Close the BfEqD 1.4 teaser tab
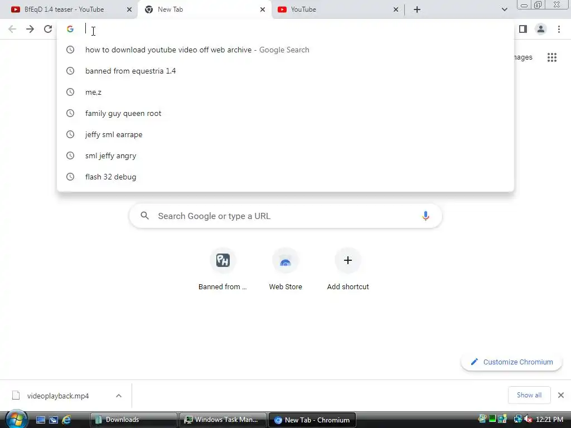571x428 pixels. (x=129, y=9)
